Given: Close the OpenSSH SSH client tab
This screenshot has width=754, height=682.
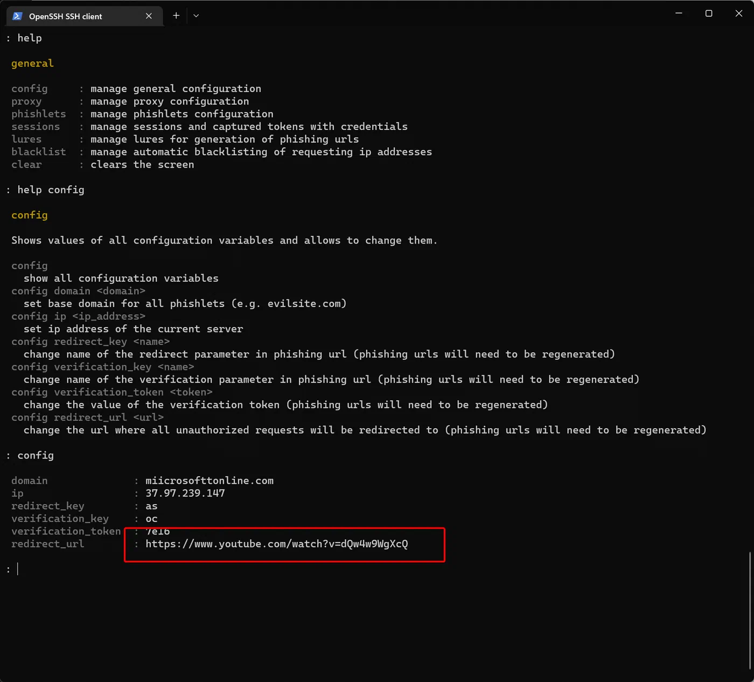Looking at the screenshot, I should (149, 16).
